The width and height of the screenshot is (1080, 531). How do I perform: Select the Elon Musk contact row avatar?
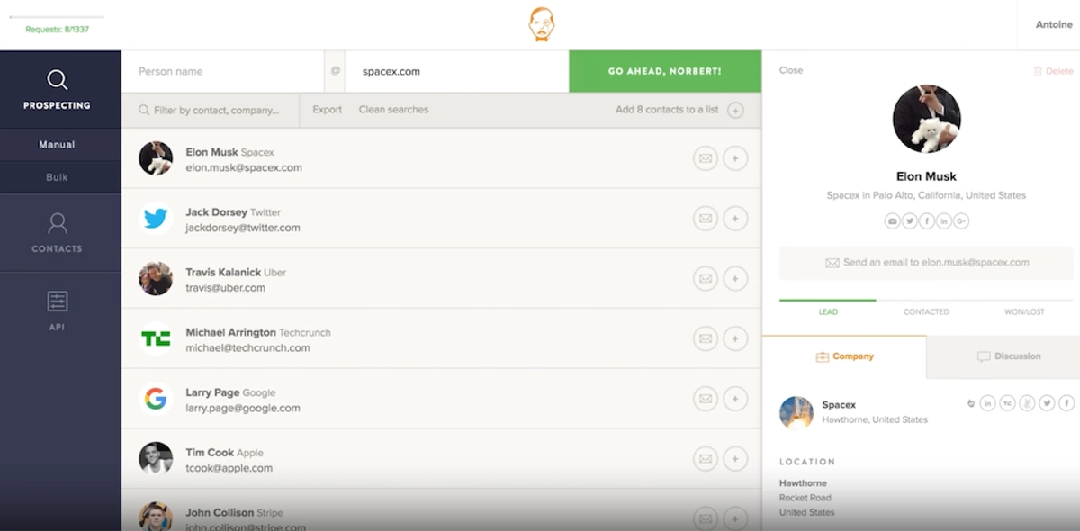pos(156,158)
